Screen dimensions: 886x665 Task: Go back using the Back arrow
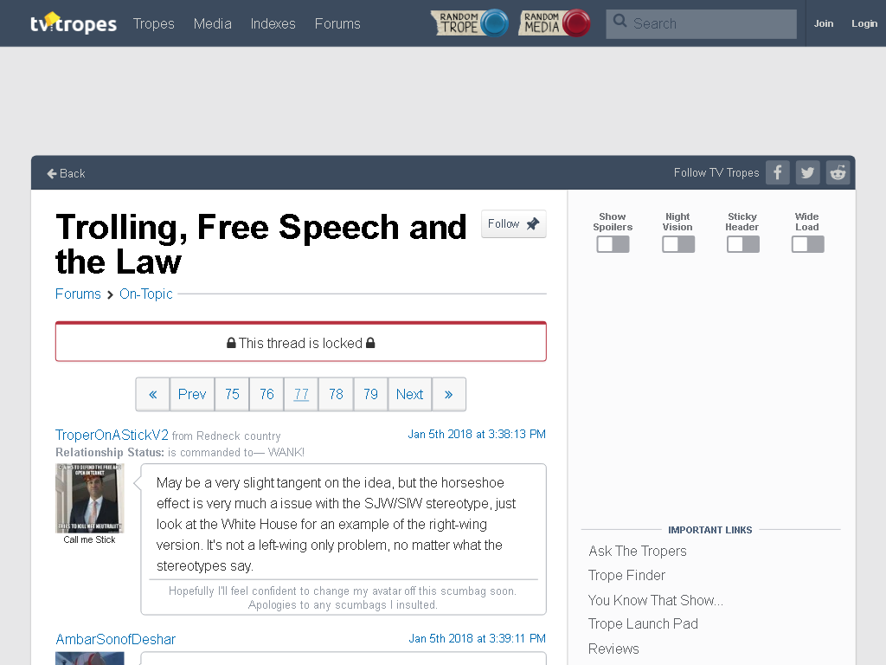[66, 173]
